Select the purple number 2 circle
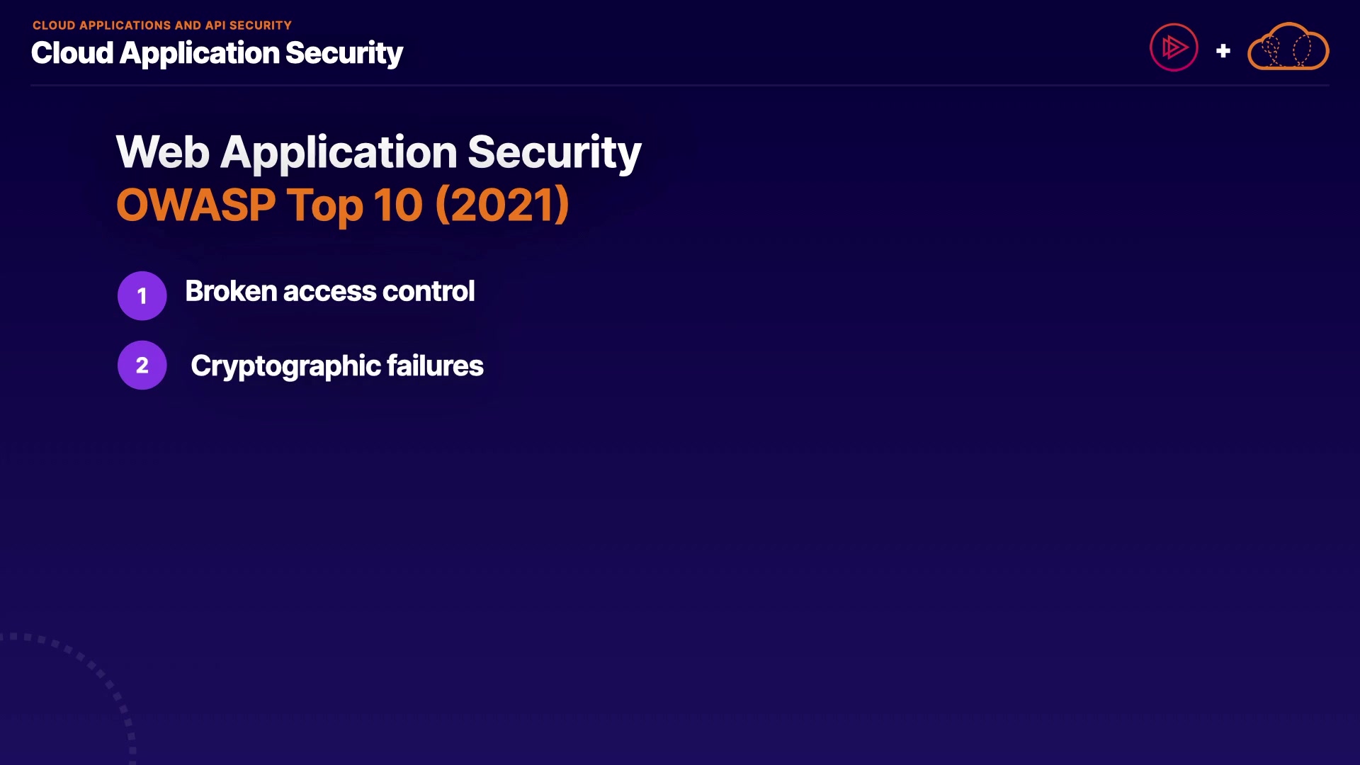The width and height of the screenshot is (1360, 765). (x=142, y=365)
